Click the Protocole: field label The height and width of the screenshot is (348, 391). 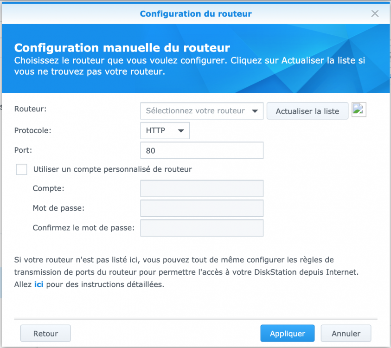point(33,130)
